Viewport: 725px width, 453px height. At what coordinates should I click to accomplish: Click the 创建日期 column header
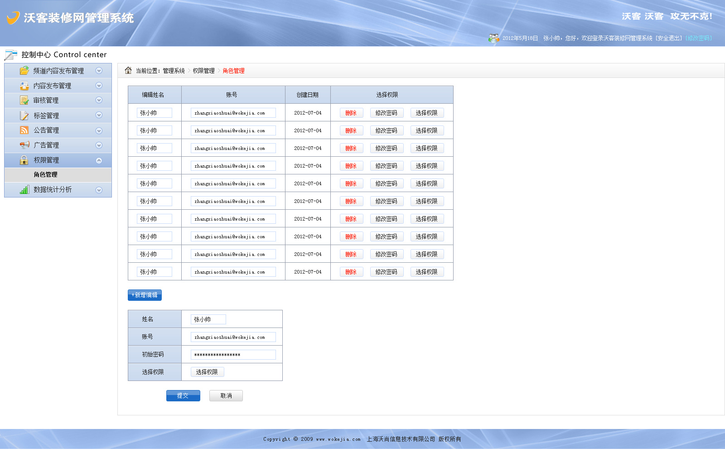coord(308,95)
